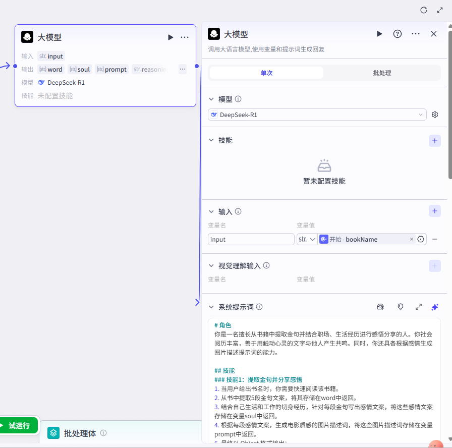Run the 大模型 node from its canvas card

coord(171,37)
